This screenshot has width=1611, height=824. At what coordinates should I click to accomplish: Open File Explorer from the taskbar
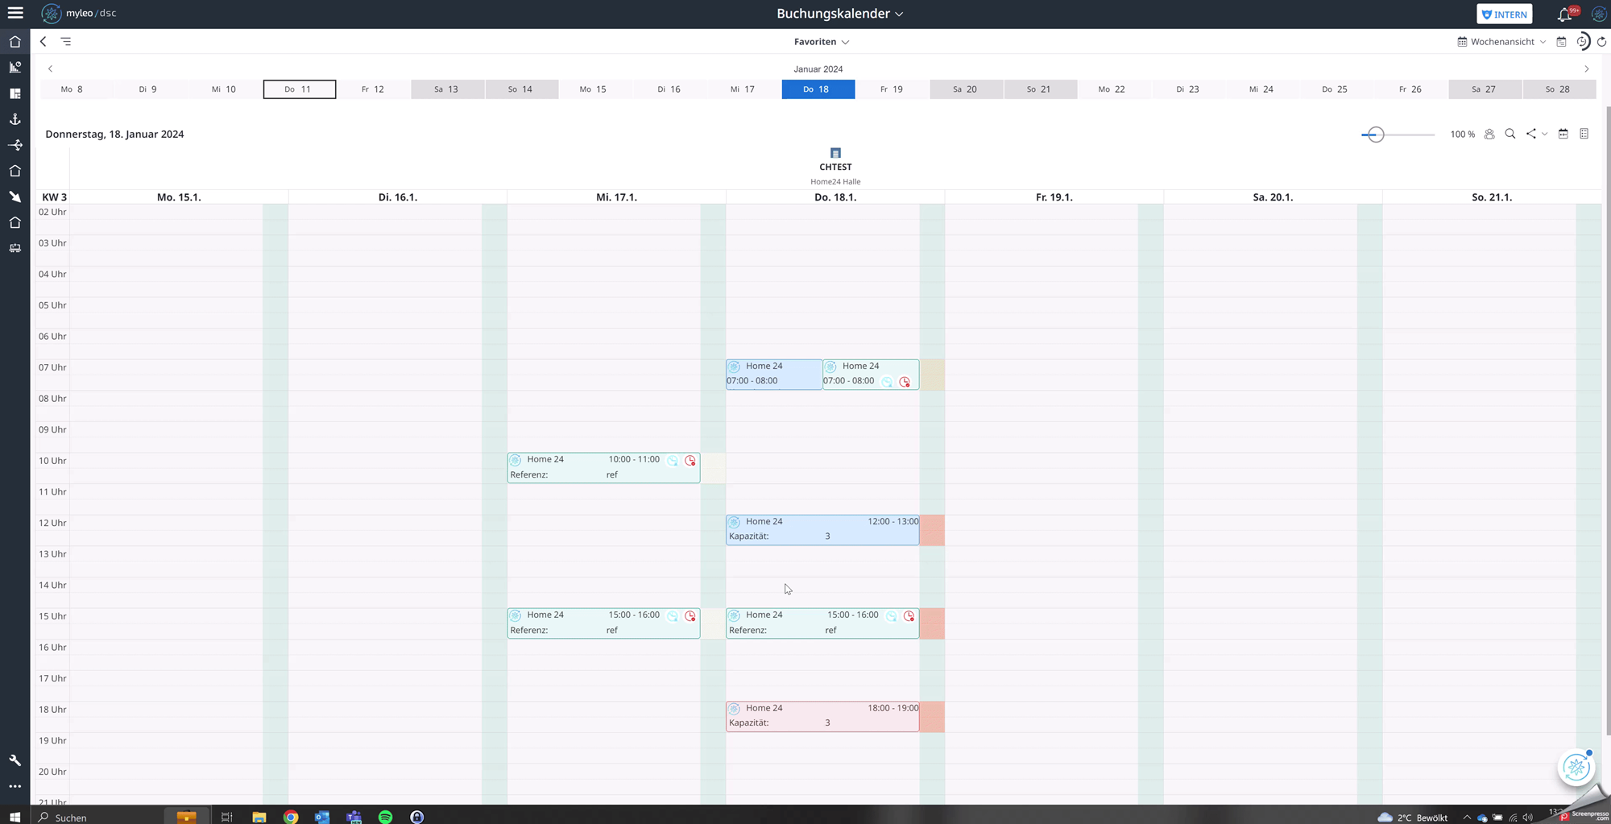(x=259, y=817)
